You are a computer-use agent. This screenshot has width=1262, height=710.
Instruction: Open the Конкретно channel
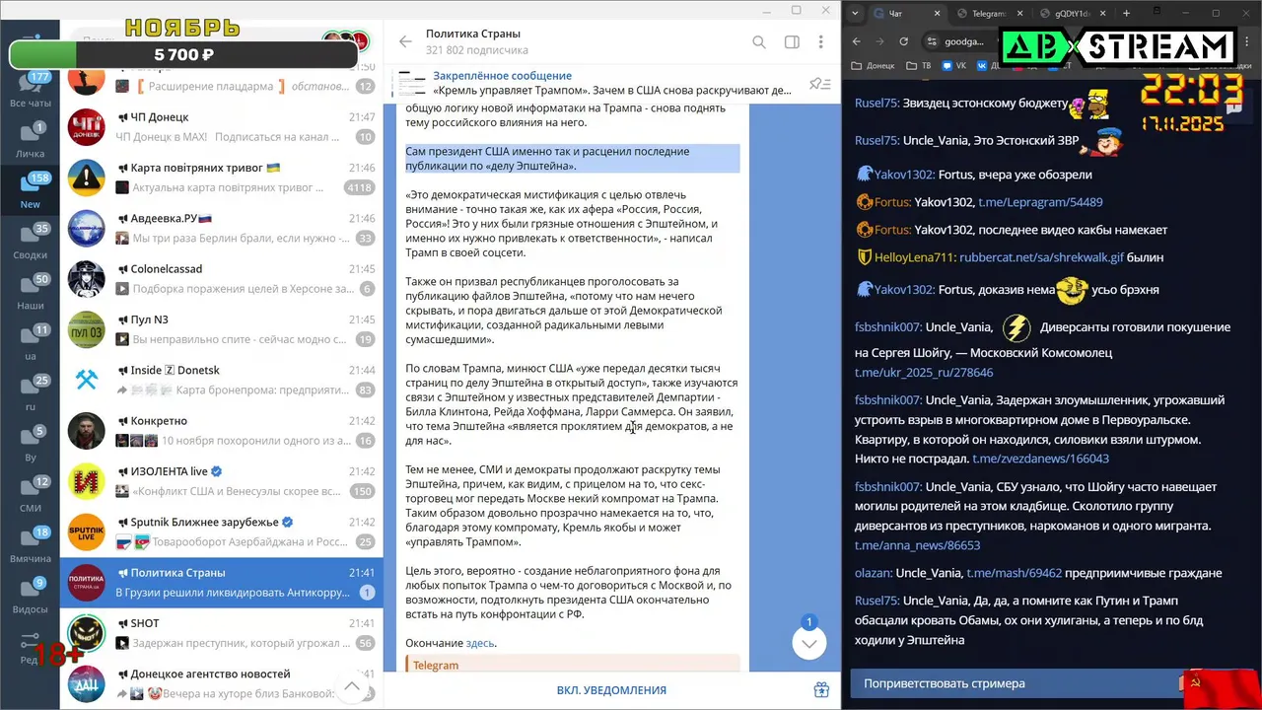(222, 431)
